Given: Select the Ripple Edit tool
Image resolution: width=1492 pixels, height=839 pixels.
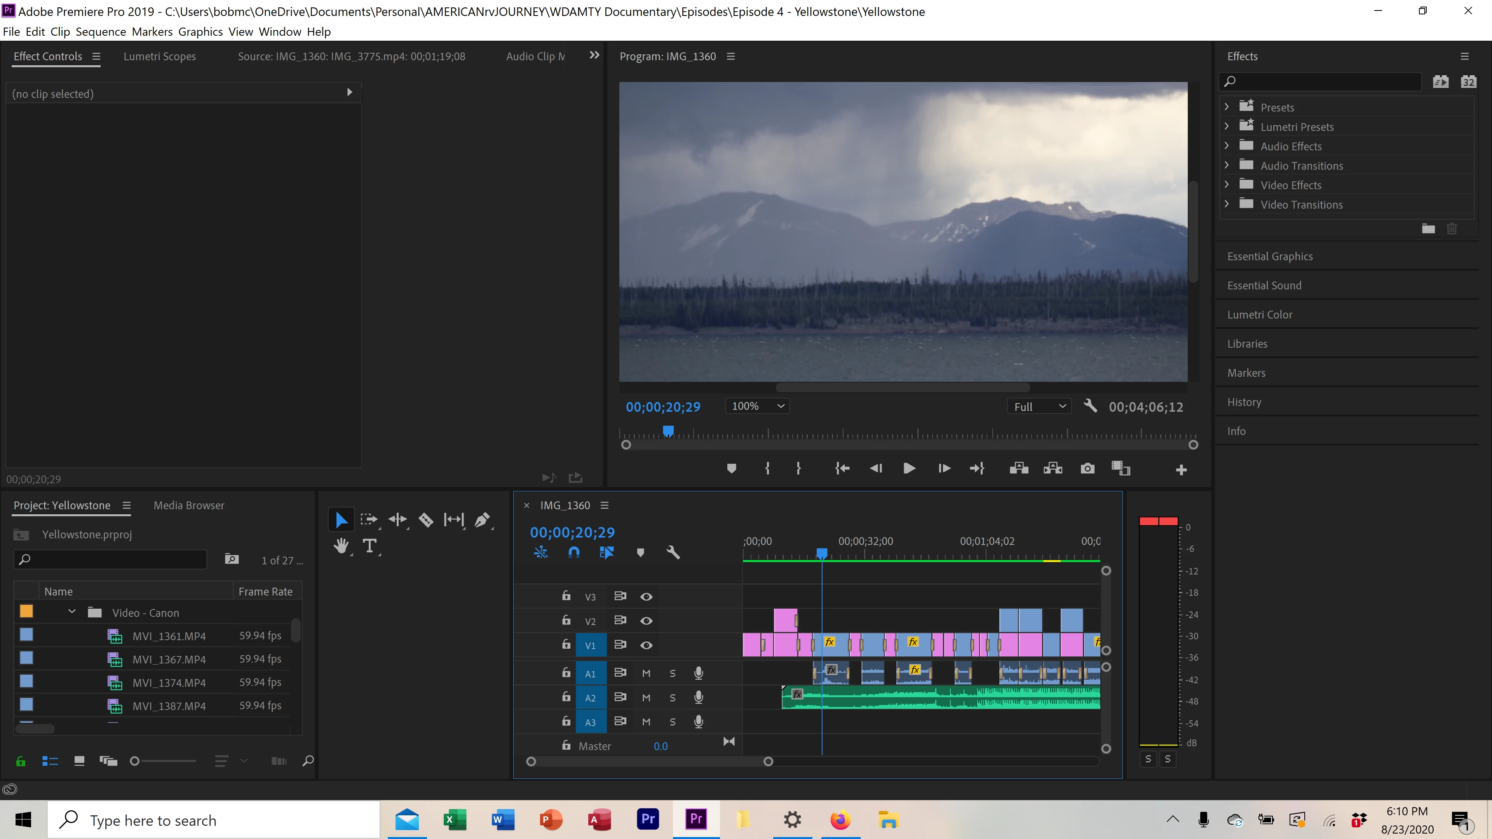Looking at the screenshot, I should [x=397, y=520].
